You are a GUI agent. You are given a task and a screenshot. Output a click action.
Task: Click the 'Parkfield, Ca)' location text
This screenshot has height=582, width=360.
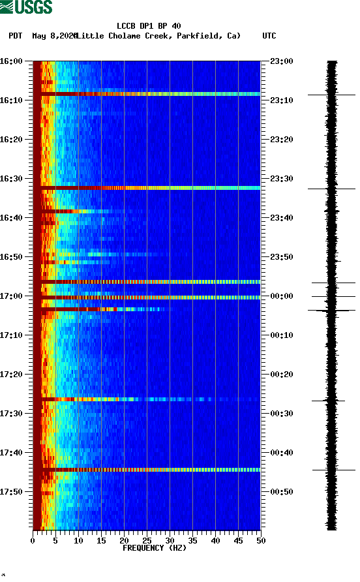point(209,36)
